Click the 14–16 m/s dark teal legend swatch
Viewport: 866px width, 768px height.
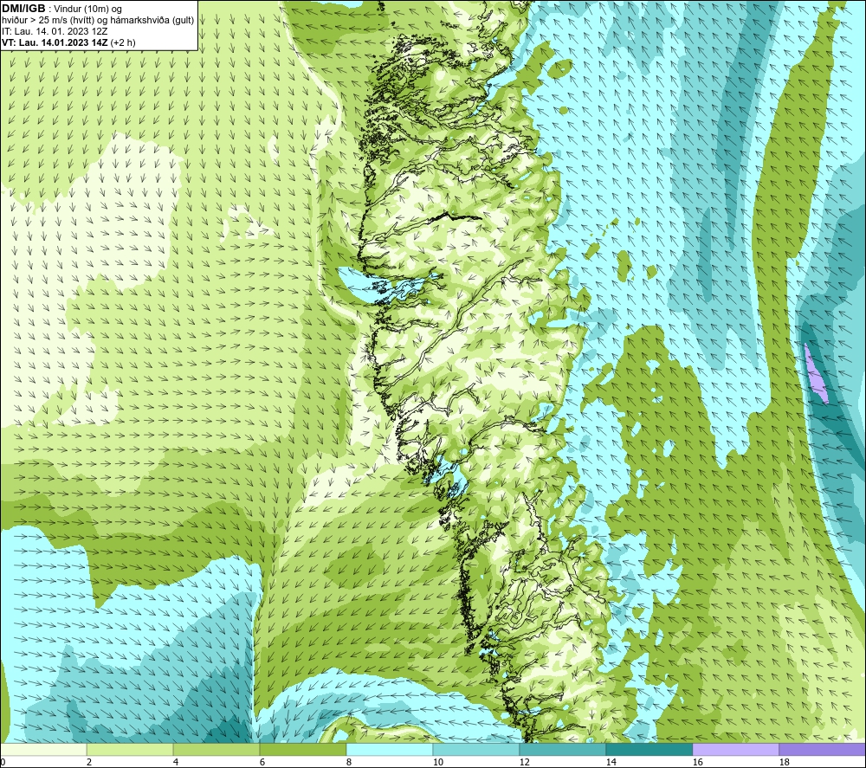coord(649,749)
